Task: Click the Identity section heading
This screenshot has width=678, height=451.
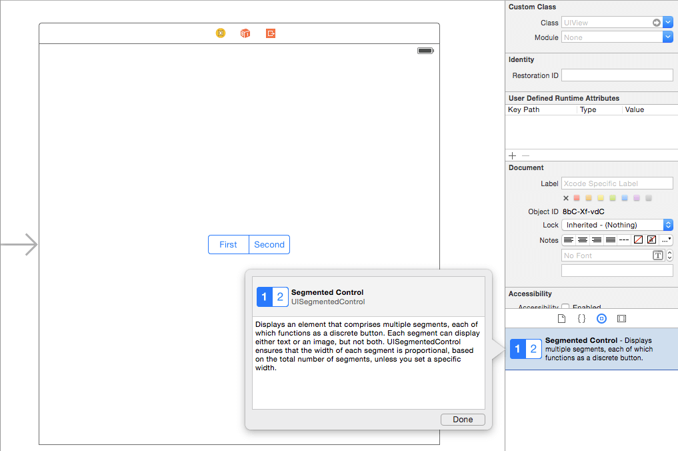Action: [521, 59]
